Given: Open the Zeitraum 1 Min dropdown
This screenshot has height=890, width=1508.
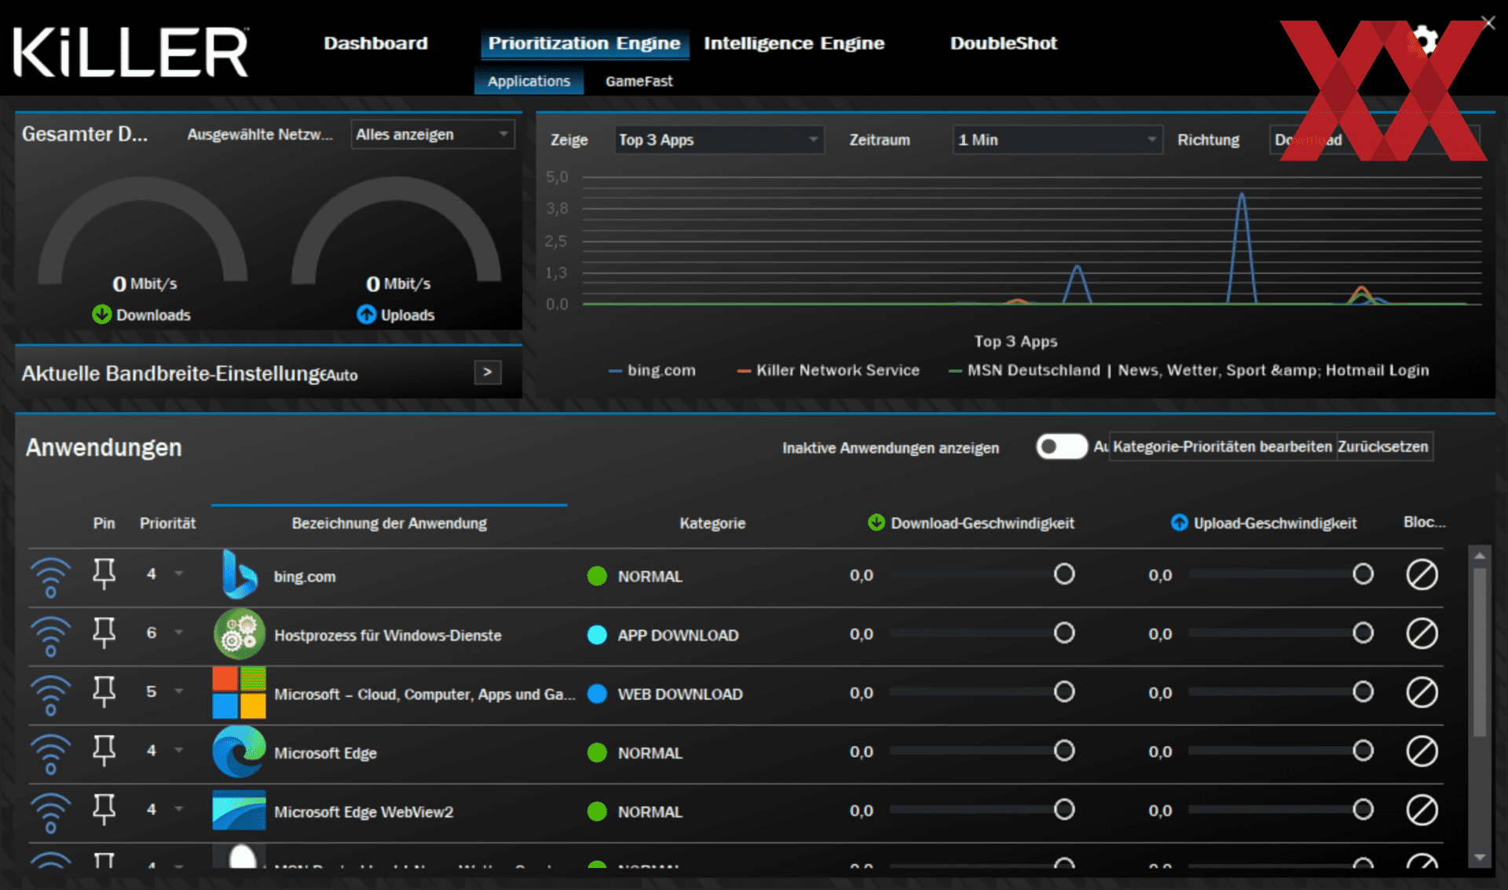Looking at the screenshot, I should [x=1057, y=140].
